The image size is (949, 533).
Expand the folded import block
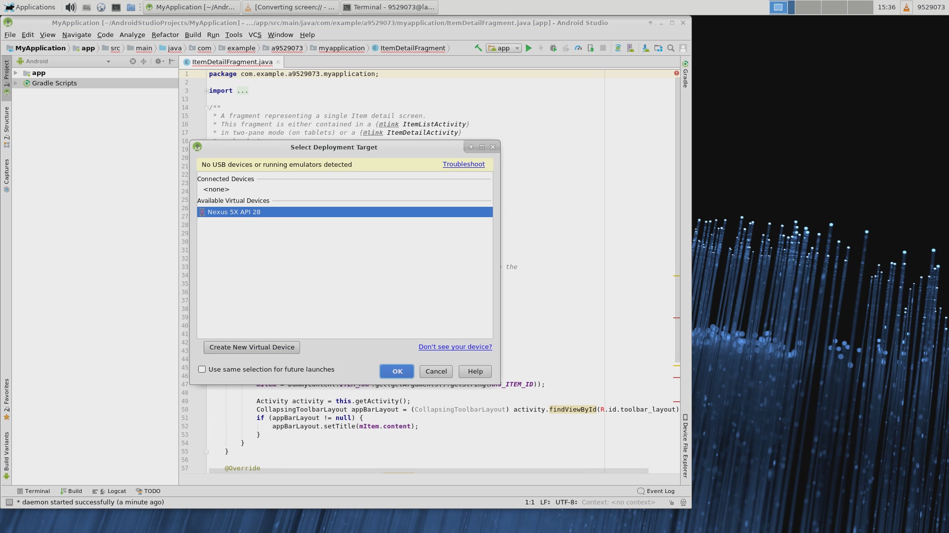click(x=206, y=91)
